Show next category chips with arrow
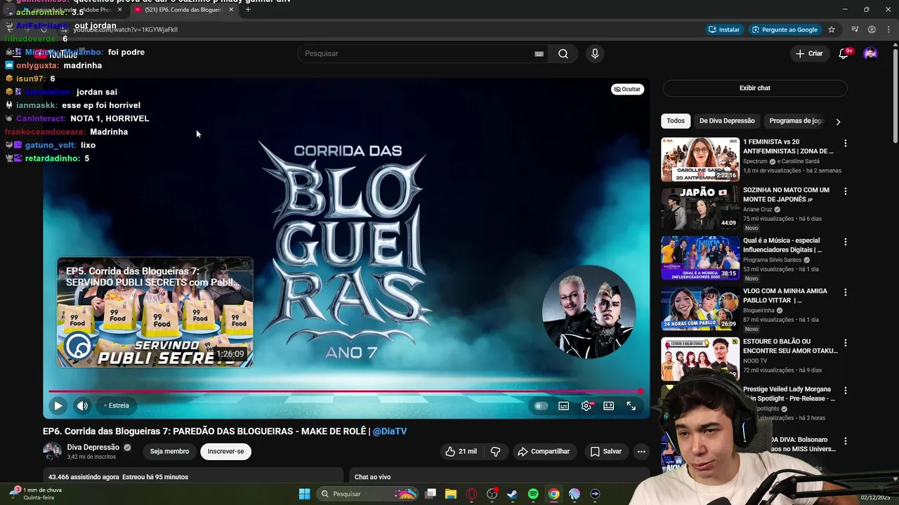 click(x=838, y=121)
